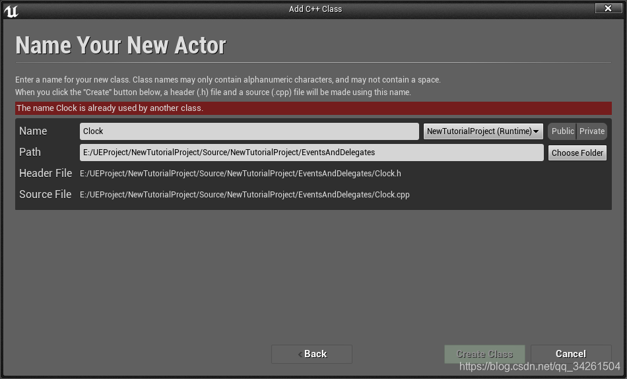Click the Header File path ending Clock.h
Viewport: 627px width, 379px height.
coord(240,173)
